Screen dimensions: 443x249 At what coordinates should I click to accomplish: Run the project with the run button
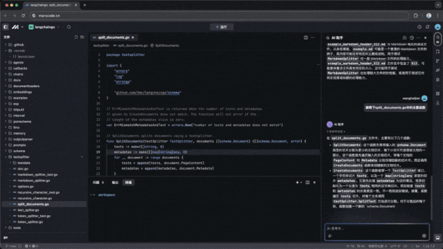coord(221,27)
